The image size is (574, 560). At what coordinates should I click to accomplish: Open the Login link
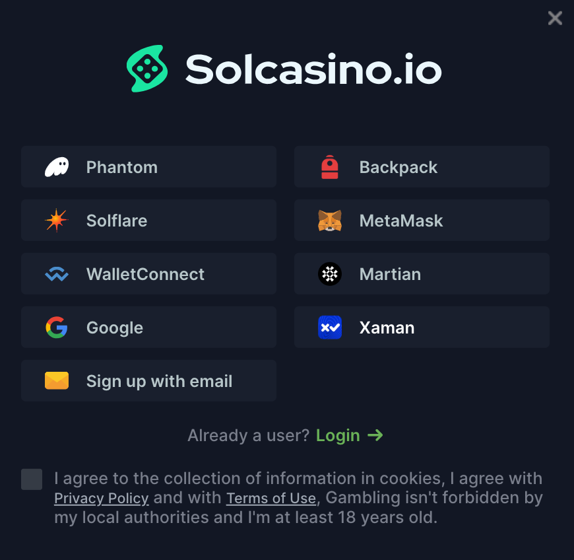click(x=338, y=436)
